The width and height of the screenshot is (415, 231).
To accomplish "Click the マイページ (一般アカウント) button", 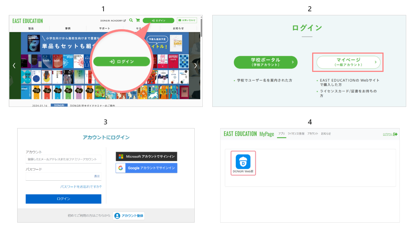I will pyautogui.click(x=348, y=62).
